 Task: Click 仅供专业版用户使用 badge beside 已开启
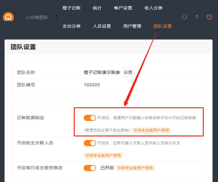[x=135, y=168]
